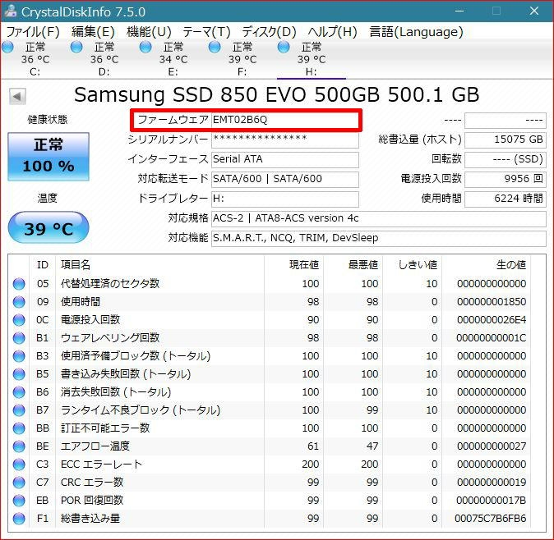The image size is (554, 540).
Task: Click the 生の値 column header
Action: [x=511, y=264]
